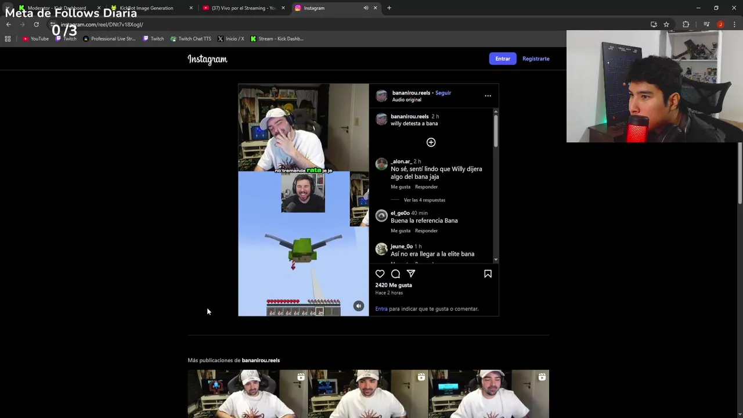Screen dimensions: 743x418
Task: Install app icon in address bar
Action: pos(654,24)
